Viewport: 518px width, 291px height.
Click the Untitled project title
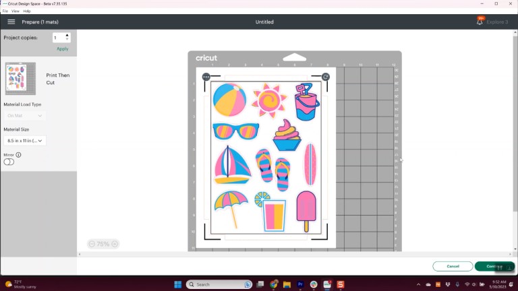coord(264,22)
